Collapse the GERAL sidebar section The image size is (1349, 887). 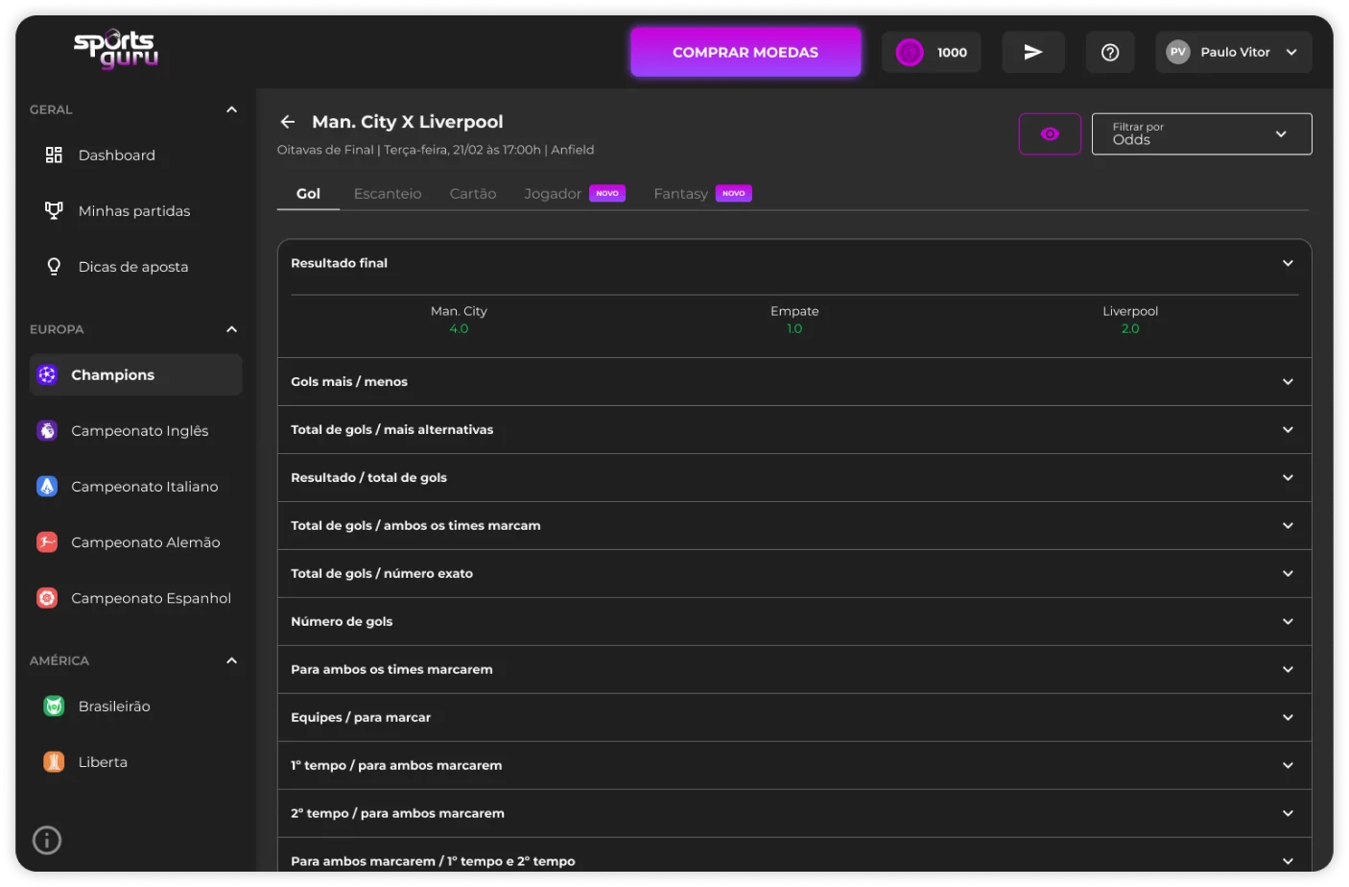click(231, 109)
